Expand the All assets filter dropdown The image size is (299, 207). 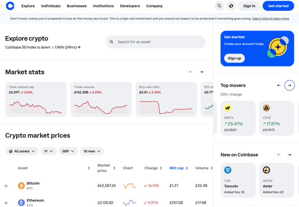[22, 151]
